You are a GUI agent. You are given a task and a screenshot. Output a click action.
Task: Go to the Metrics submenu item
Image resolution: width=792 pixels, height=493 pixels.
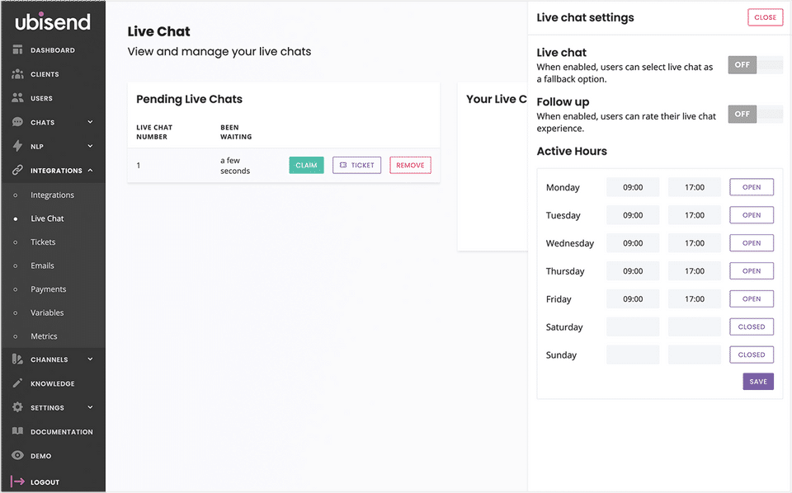coord(44,336)
